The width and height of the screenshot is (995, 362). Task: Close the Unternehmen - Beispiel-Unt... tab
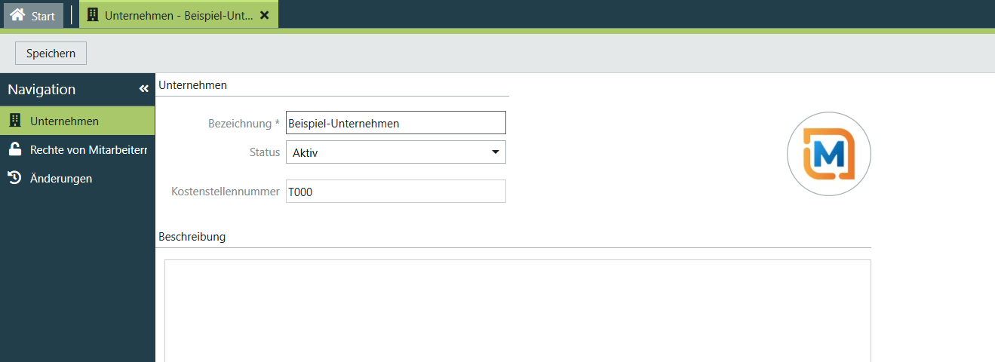(x=264, y=15)
